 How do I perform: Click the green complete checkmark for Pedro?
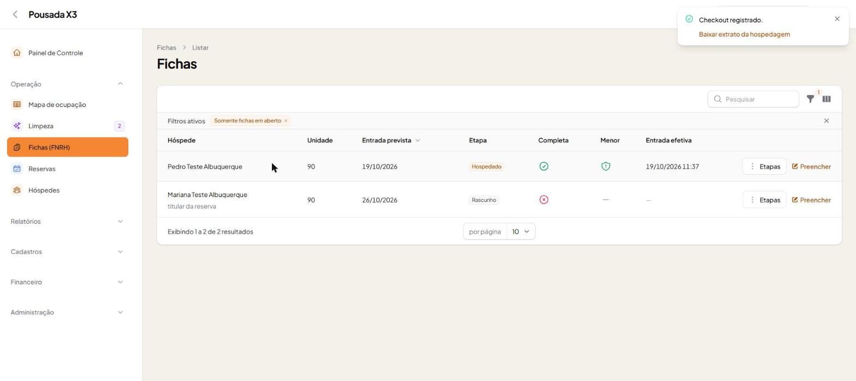544,166
